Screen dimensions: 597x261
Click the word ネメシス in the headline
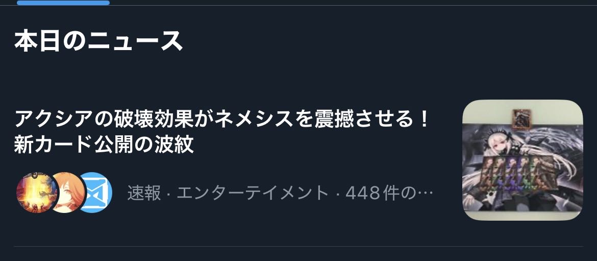255,120
